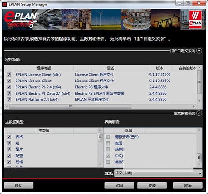The width and height of the screenshot is (208, 194).
Task: Click the 安装 install button
Action: point(152,186)
